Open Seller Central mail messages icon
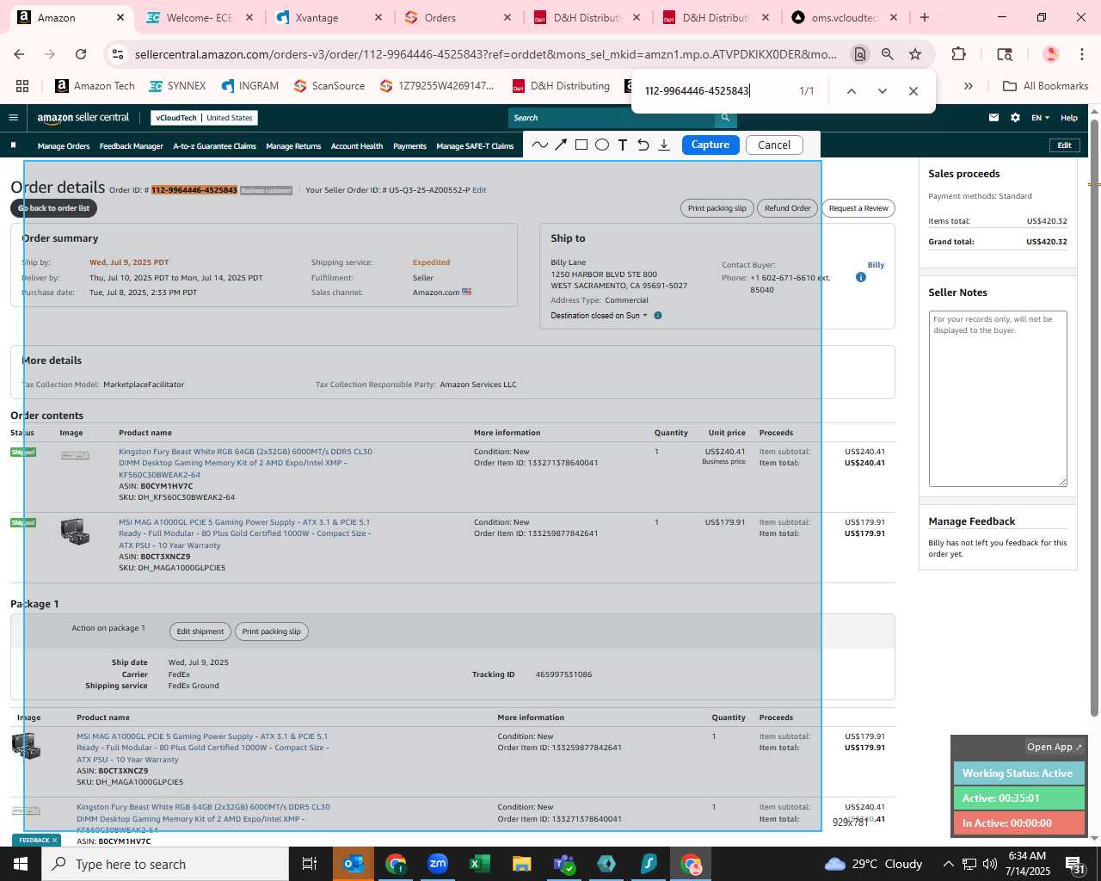 coord(993,118)
